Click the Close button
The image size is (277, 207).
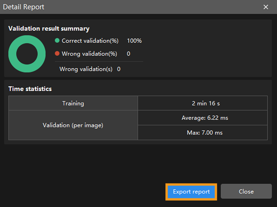click(x=246, y=192)
